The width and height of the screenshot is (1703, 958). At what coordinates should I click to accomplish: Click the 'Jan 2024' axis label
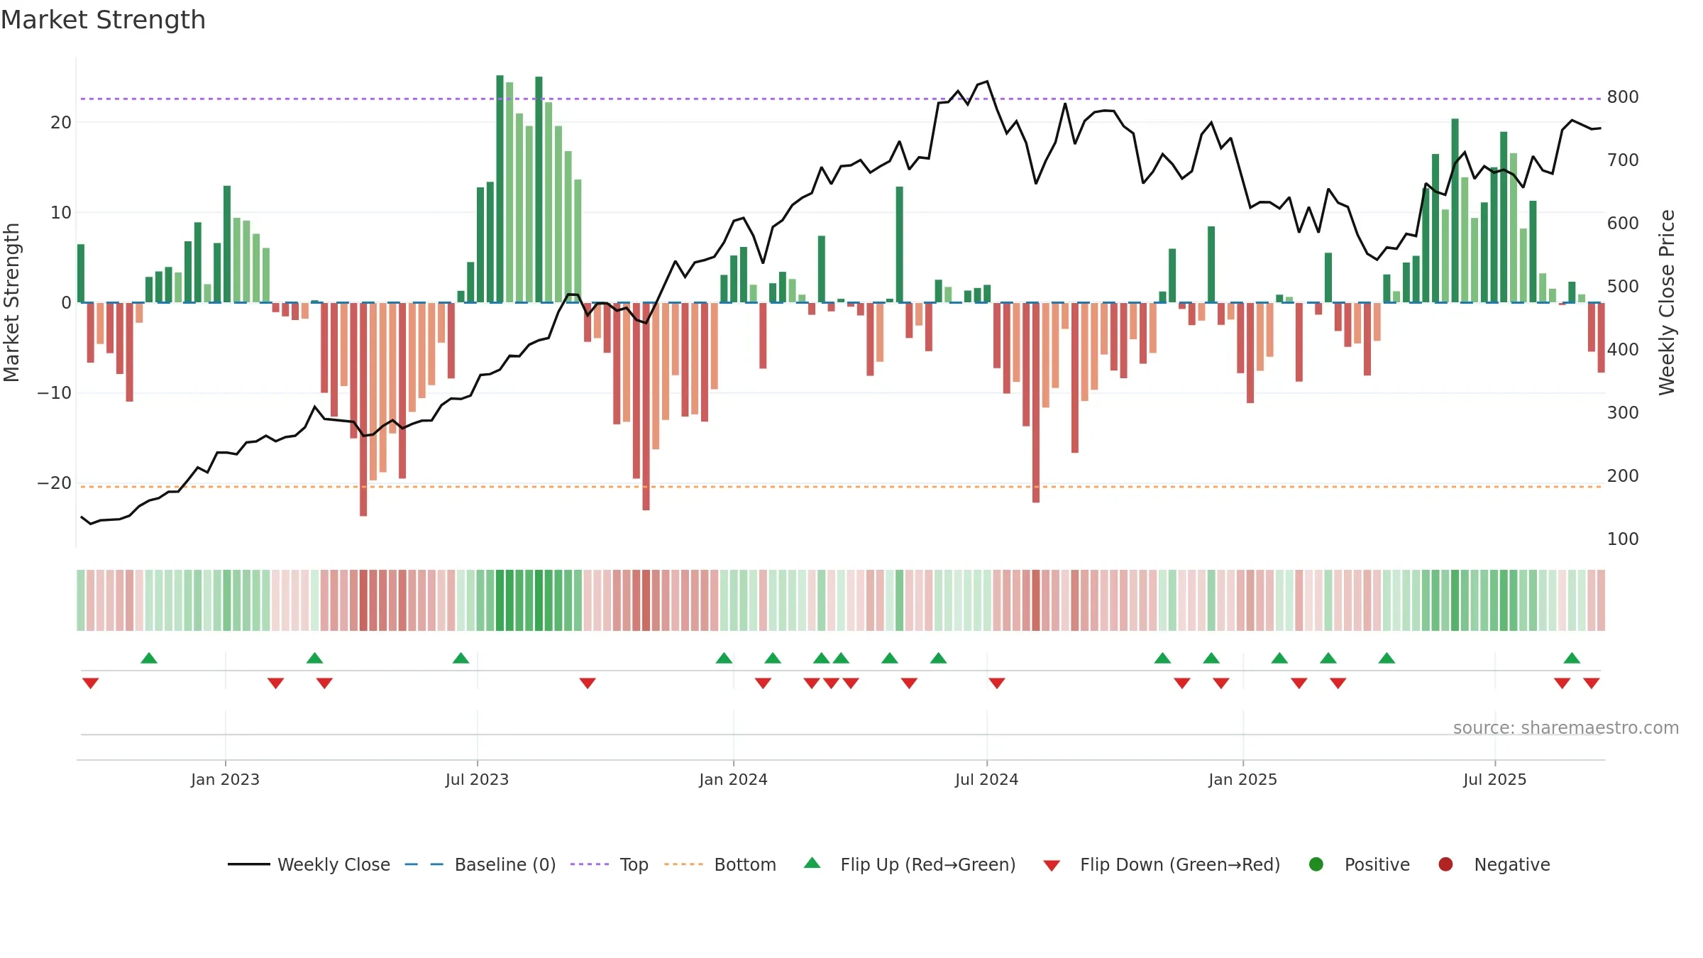(733, 779)
